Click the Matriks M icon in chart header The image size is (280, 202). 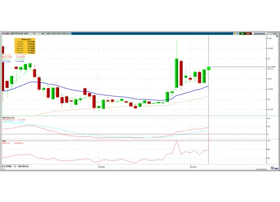[x=3, y=33]
